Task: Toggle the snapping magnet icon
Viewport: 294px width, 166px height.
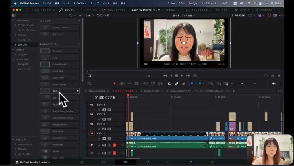Action: (x=169, y=84)
